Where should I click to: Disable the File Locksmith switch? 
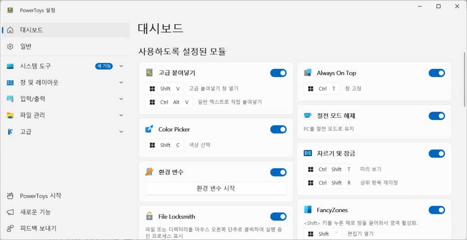(x=279, y=216)
